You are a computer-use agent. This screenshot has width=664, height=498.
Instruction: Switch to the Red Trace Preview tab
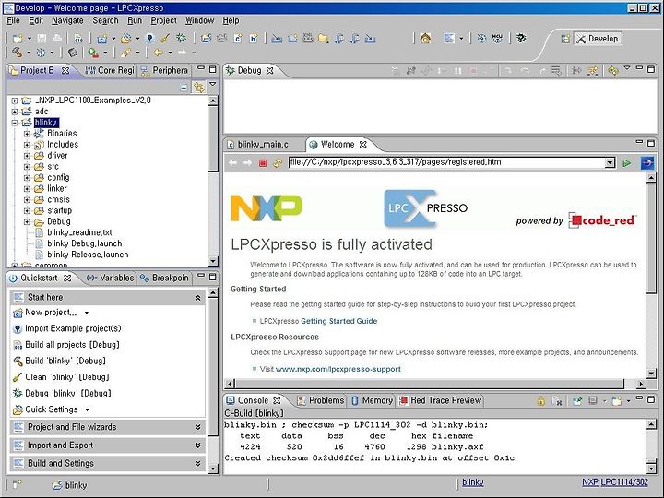point(441,400)
